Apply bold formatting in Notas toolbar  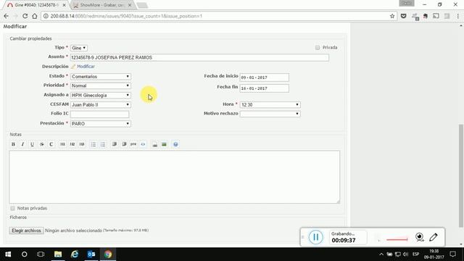point(13,144)
